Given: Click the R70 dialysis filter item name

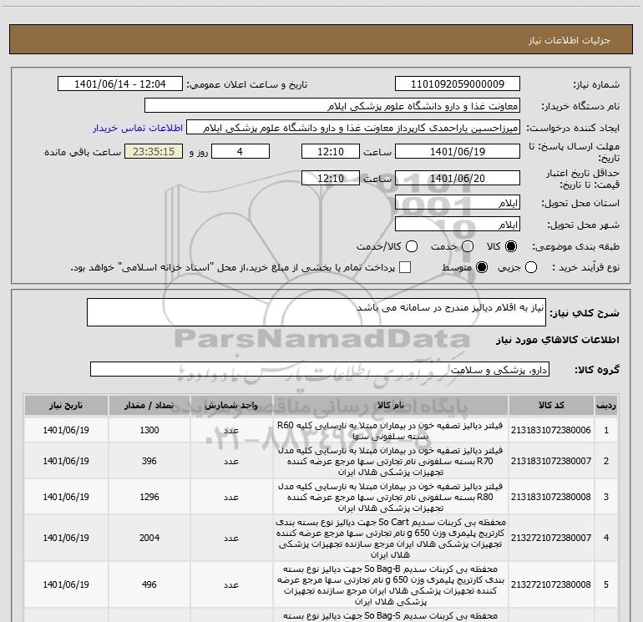Looking at the screenshot, I should 391,461.
